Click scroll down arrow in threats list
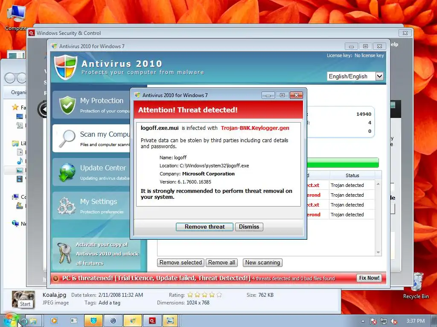 [x=378, y=252]
